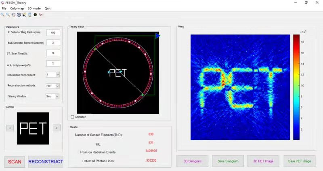Screen dimensions: 323x171
Task: Expand the Resolution Enhancement dropdown
Action: [x=57, y=75]
